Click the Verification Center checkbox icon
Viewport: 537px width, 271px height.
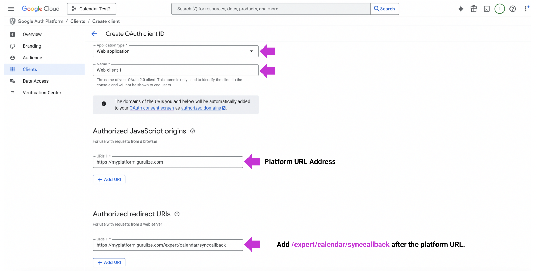pos(12,93)
